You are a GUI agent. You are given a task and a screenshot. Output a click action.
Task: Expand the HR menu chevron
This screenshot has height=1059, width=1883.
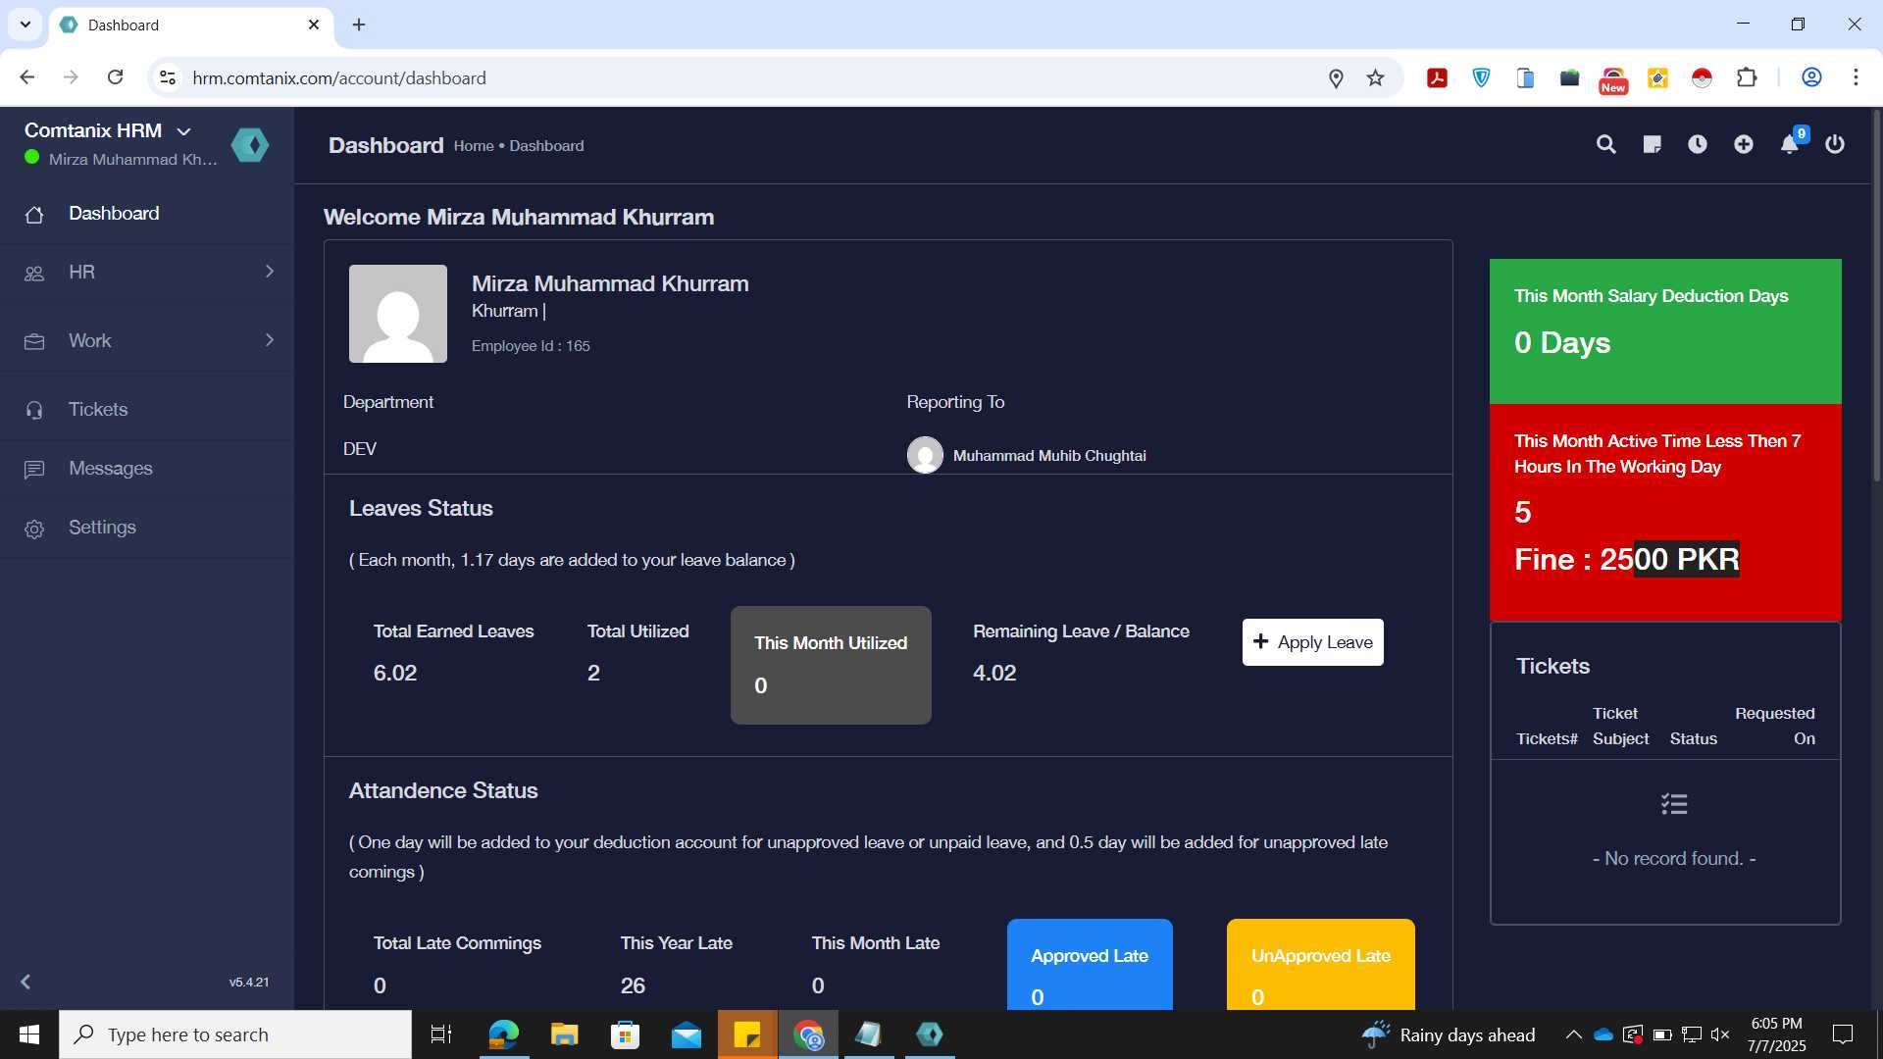tap(270, 272)
